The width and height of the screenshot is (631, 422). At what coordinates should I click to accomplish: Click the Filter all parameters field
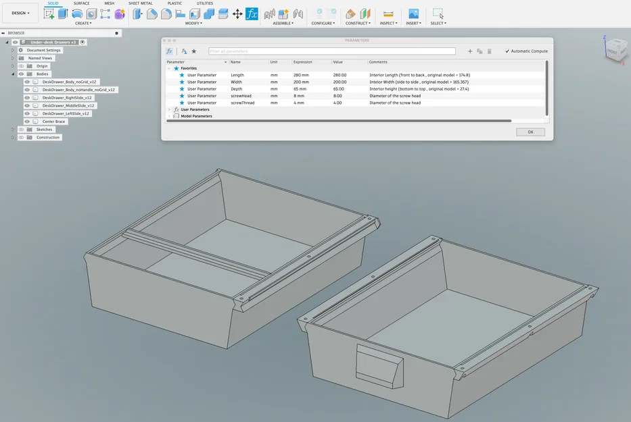click(331, 51)
